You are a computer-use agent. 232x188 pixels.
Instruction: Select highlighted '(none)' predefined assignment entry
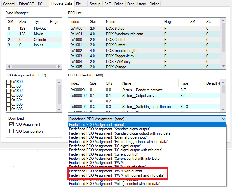click(147, 125)
